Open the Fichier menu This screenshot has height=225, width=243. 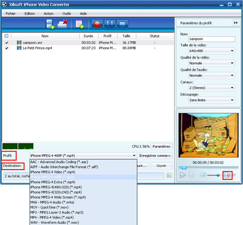coord(11,14)
